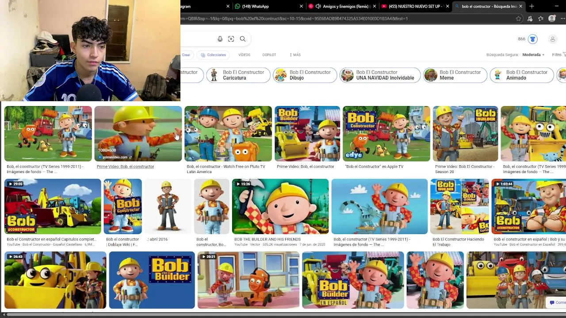Open the blue Bob the Builder logo image
The height and width of the screenshot is (318, 566).
click(152, 280)
